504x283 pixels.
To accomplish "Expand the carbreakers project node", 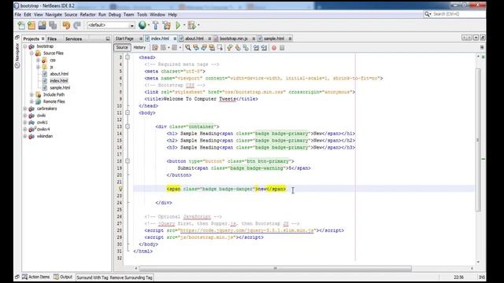I will click(25, 108).
